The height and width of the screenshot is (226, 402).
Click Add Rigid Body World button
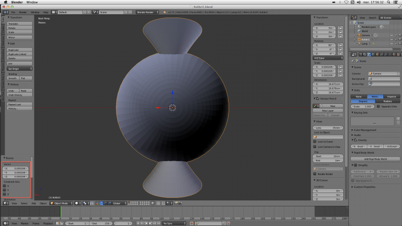click(375, 159)
